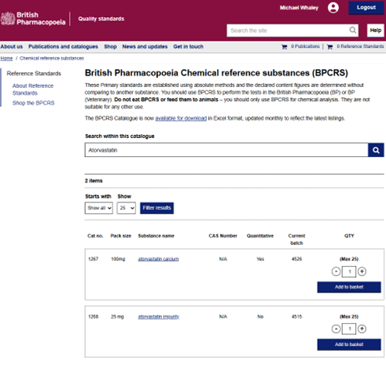
Task: Open the Shop menu
Action: (110, 46)
